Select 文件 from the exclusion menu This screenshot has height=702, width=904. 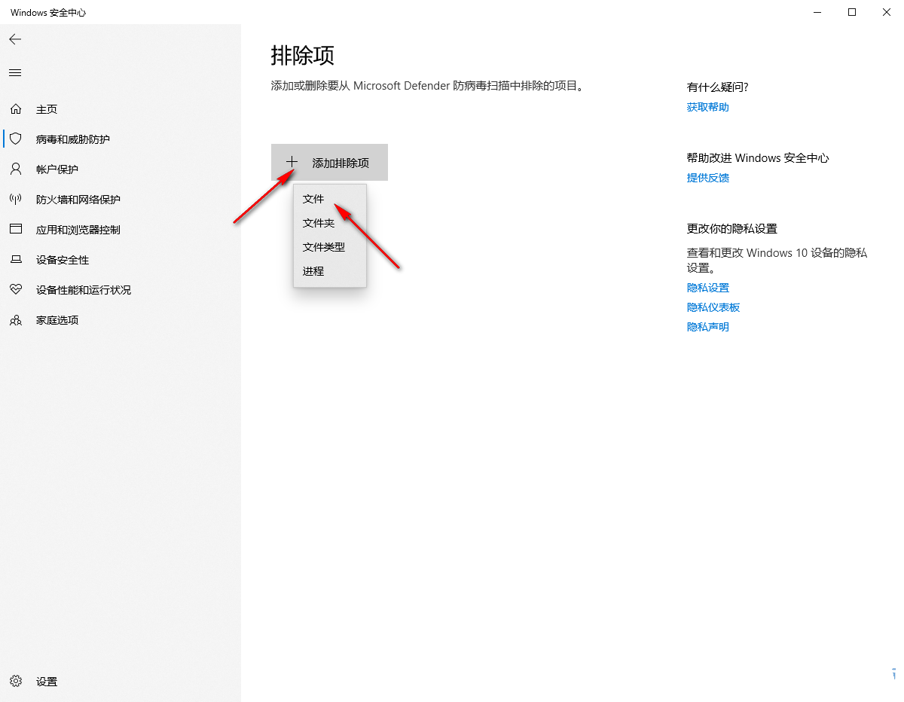313,198
